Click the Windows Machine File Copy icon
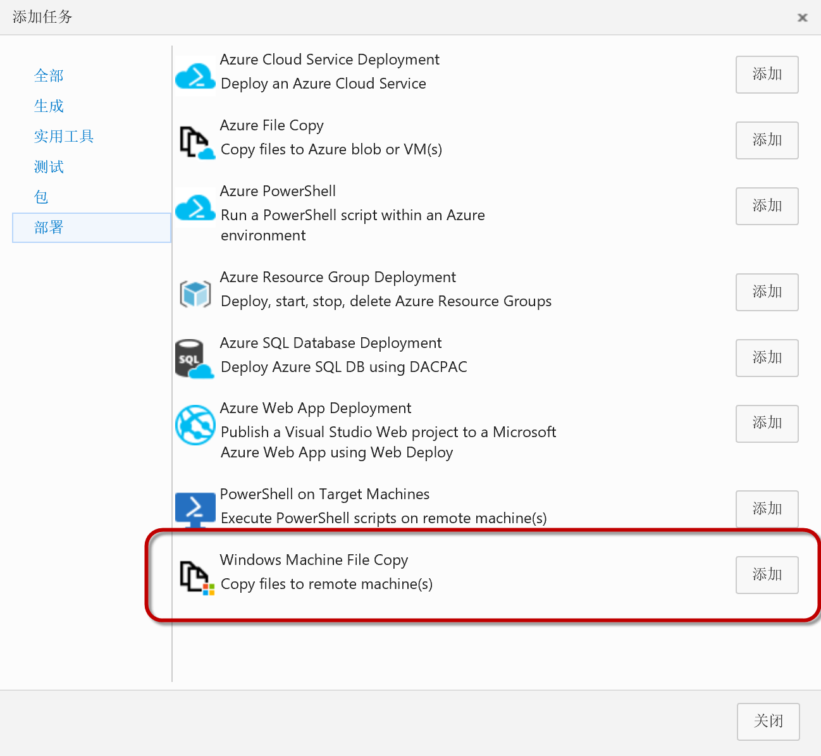This screenshot has width=821, height=756. pyautogui.click(x=197, y=577)
